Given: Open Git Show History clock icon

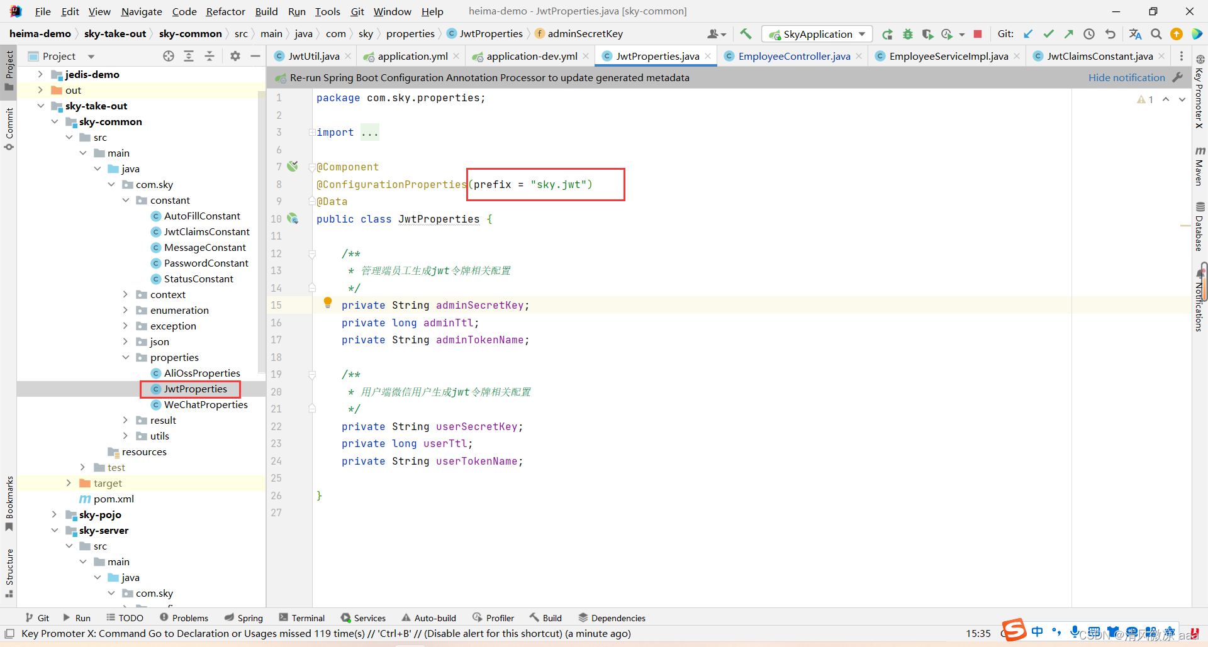Looking at the screenshot, I should click(x=1089, y=34).
